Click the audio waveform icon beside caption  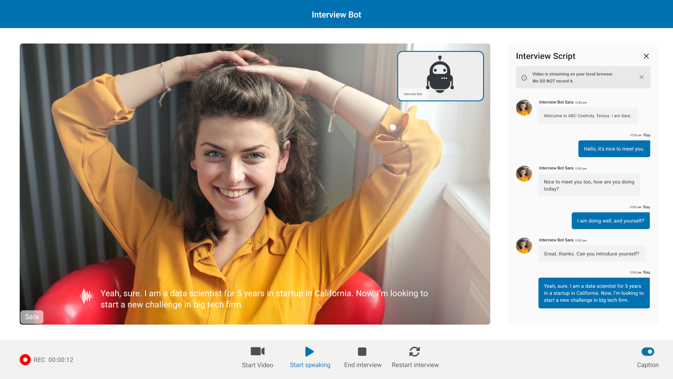click(x=86, y=296)
